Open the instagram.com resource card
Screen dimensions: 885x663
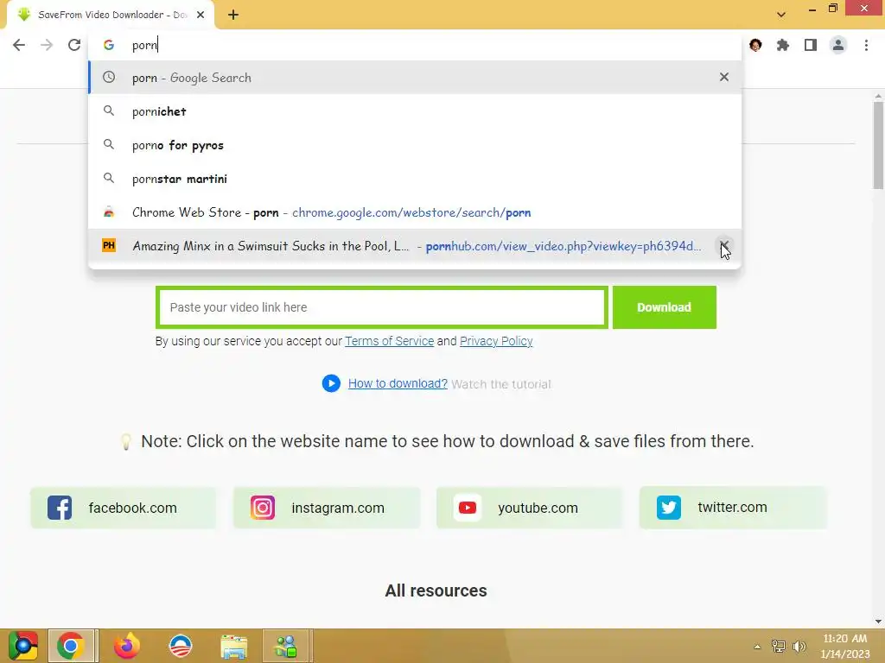coord(327,508)
